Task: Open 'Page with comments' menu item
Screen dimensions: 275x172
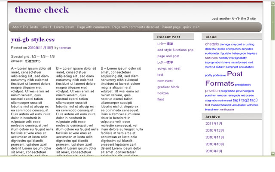Action: pyautogui.click(x=93, y=27)
